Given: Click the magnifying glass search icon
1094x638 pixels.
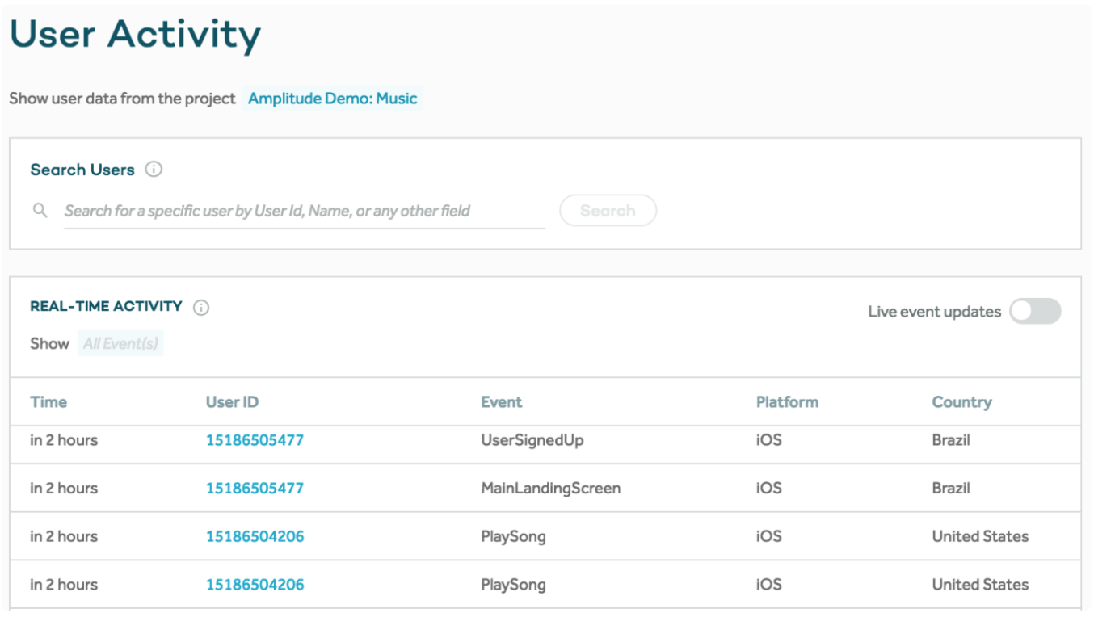Looking at the screenshot, I should click(x=40, y=211).
